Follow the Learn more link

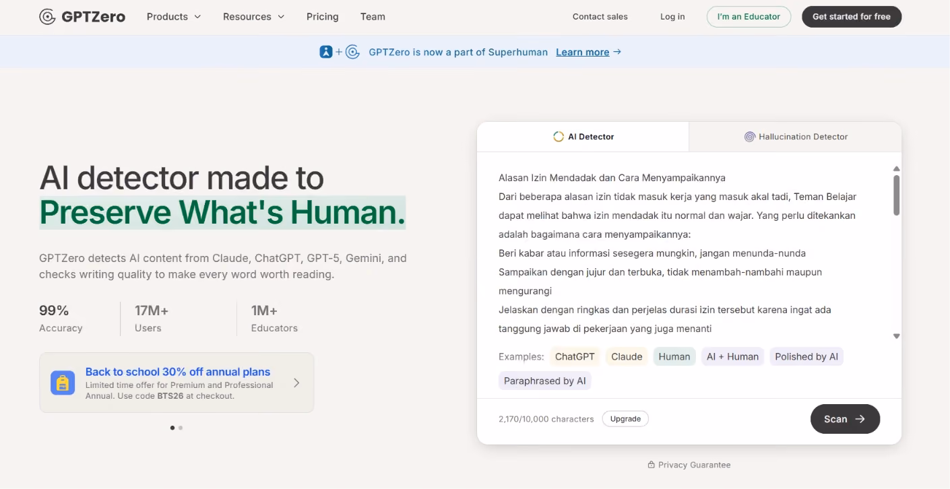[583, 52]
